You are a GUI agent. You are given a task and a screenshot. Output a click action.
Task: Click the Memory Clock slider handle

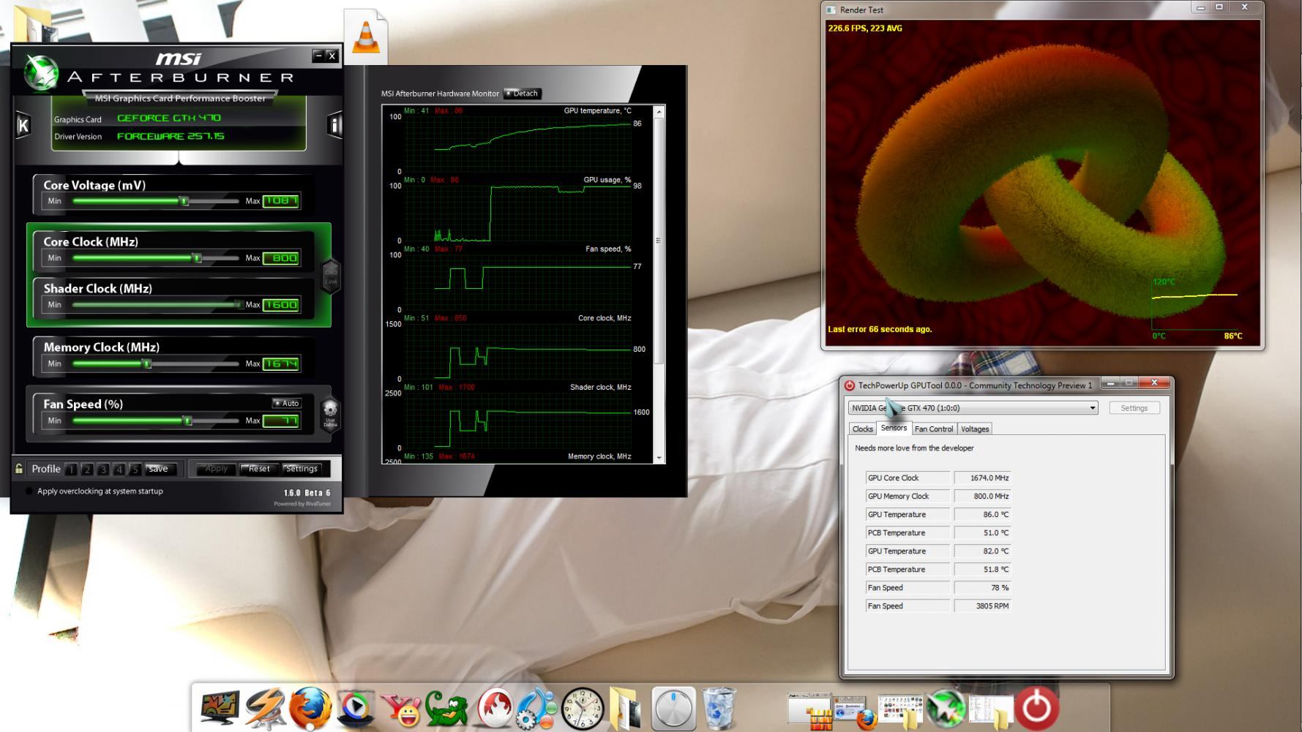(x=147, y=363)
